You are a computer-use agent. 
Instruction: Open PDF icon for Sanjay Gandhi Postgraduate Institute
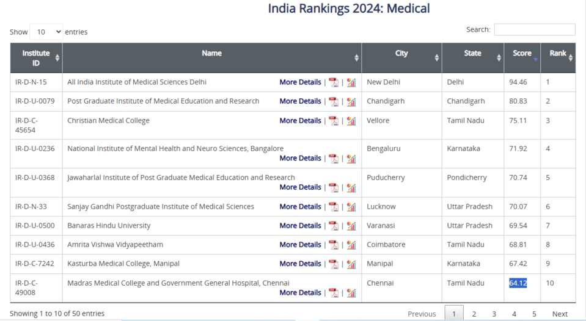tap(334, 207)
